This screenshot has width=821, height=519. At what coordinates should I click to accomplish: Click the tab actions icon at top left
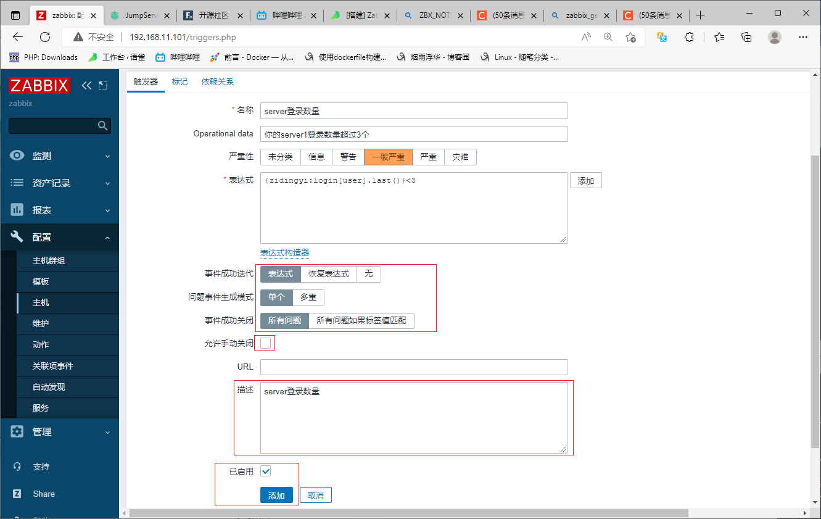15,15
